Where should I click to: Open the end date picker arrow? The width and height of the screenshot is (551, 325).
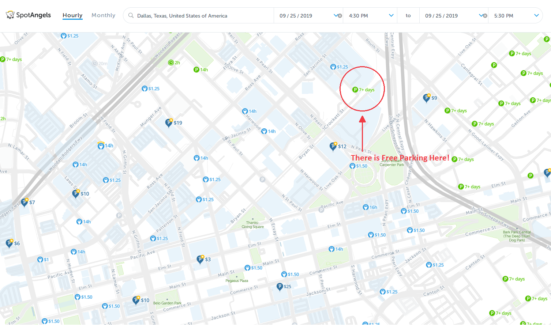click(481, 15)
